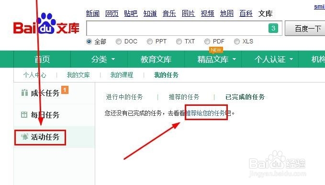
Task: Select the DOC radio button
Action: tap(119, 41)
